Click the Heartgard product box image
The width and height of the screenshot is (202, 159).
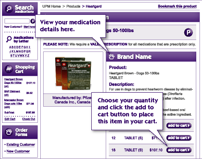coord(73,73)
